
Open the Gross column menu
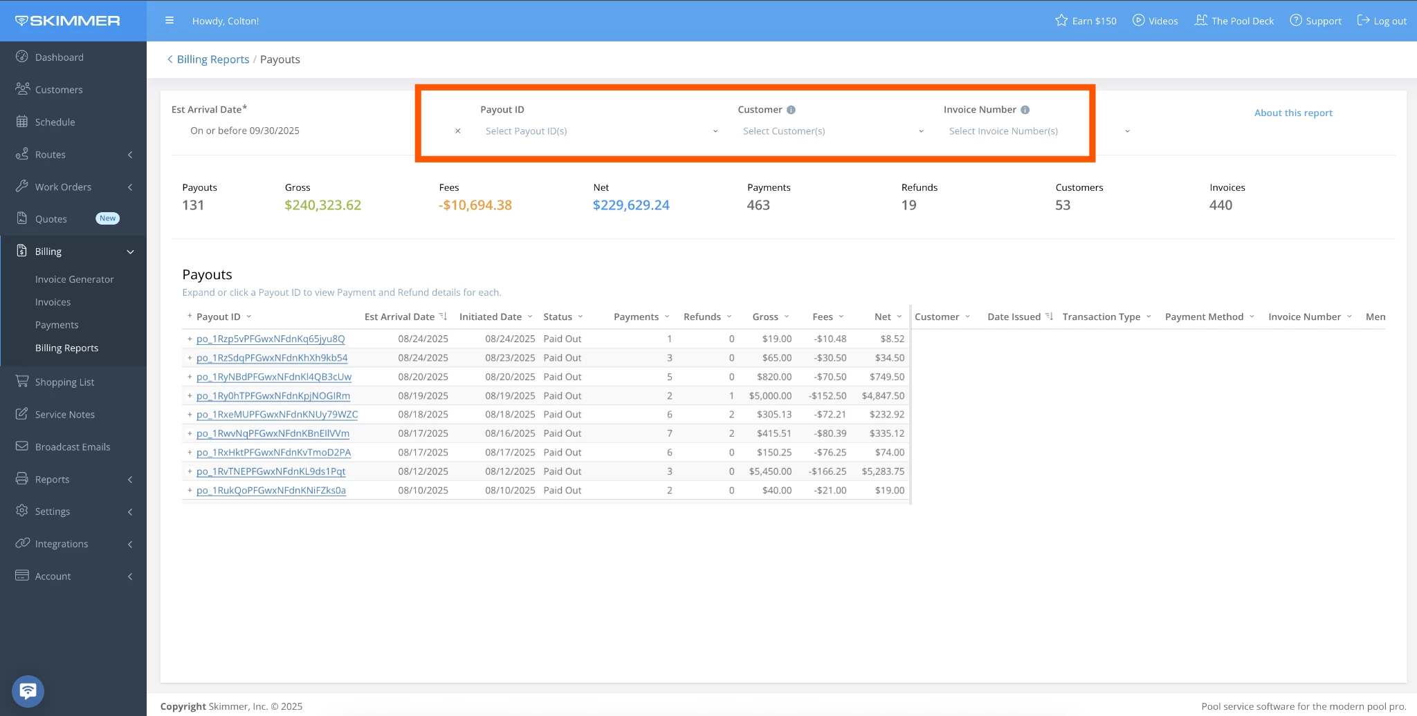point(787,317)
